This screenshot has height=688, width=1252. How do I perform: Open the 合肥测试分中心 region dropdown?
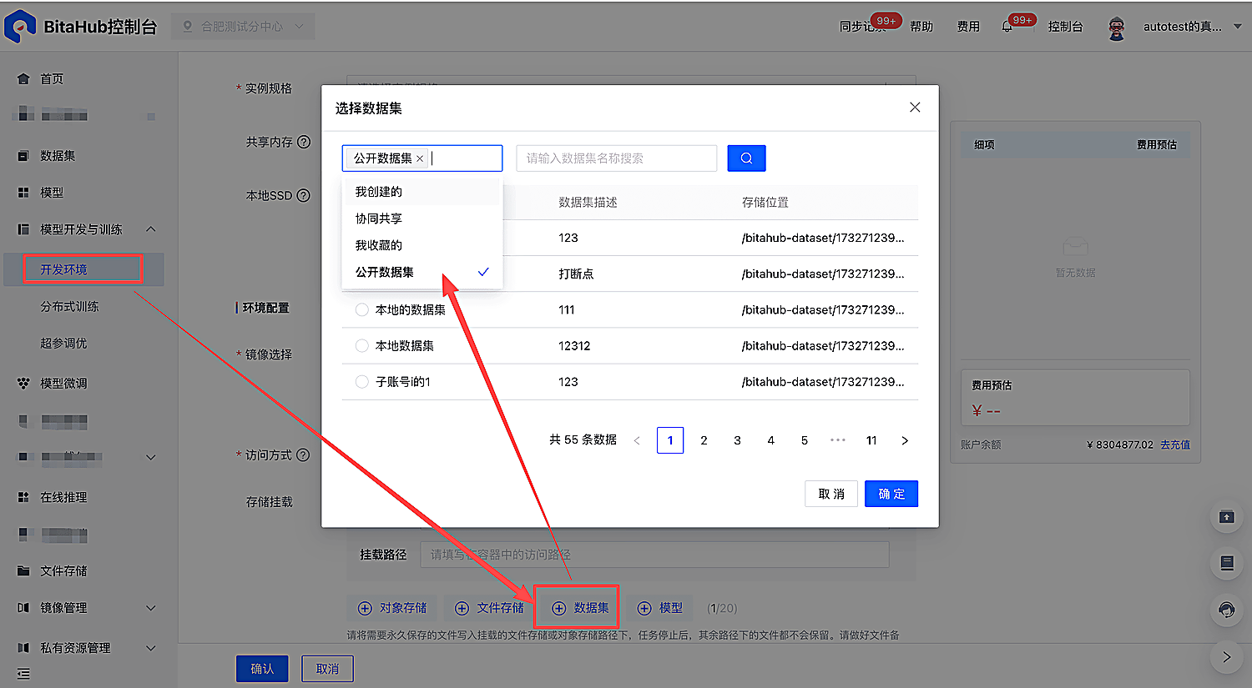coord(244,27)
